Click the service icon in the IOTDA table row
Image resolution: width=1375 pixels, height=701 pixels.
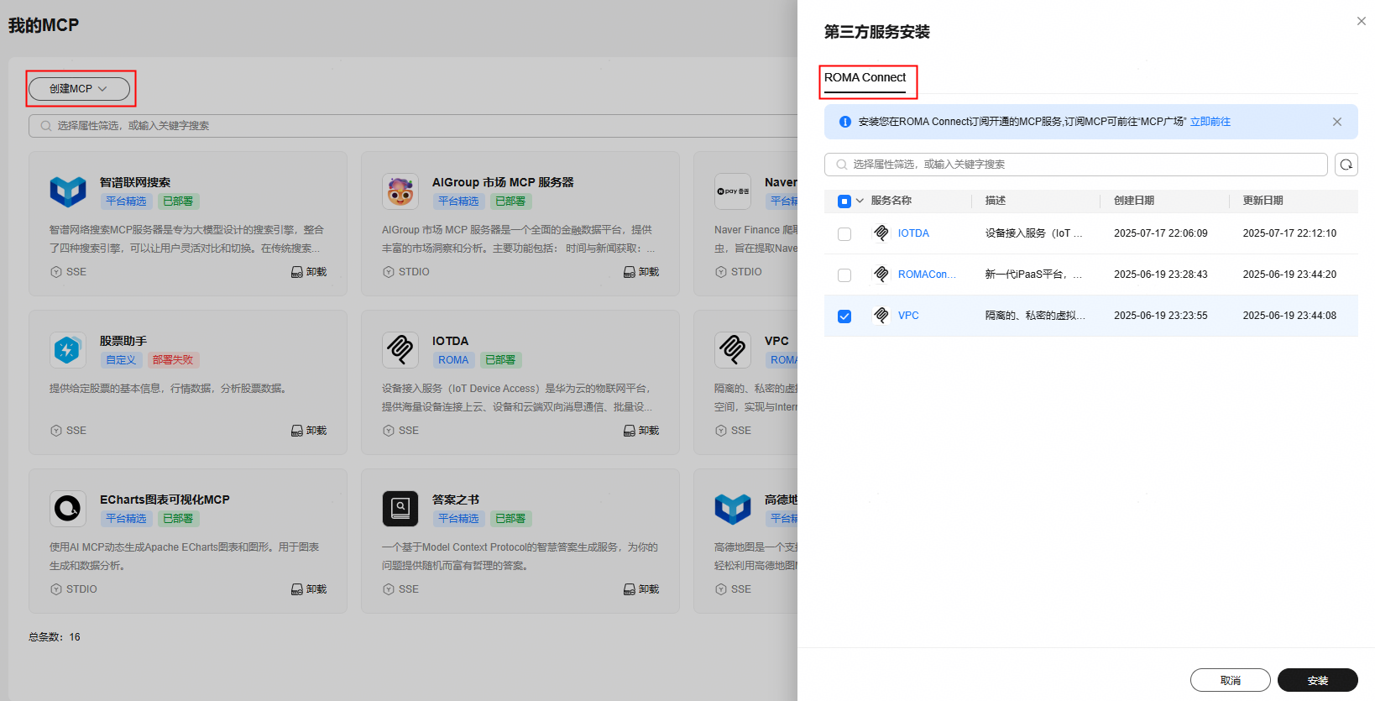[x=881, y=233]
